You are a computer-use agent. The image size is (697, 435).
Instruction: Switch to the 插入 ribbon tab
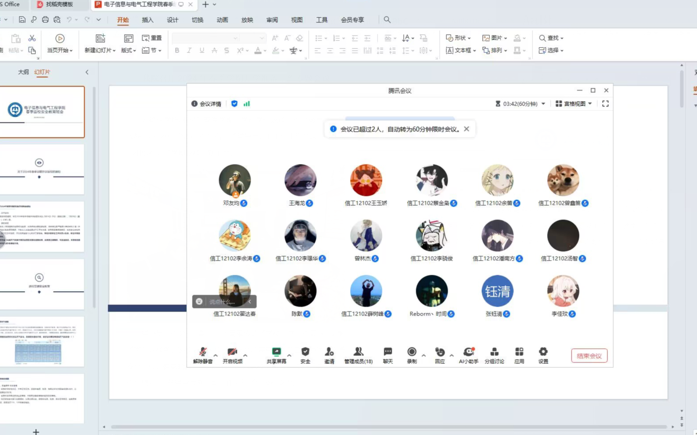147,20
